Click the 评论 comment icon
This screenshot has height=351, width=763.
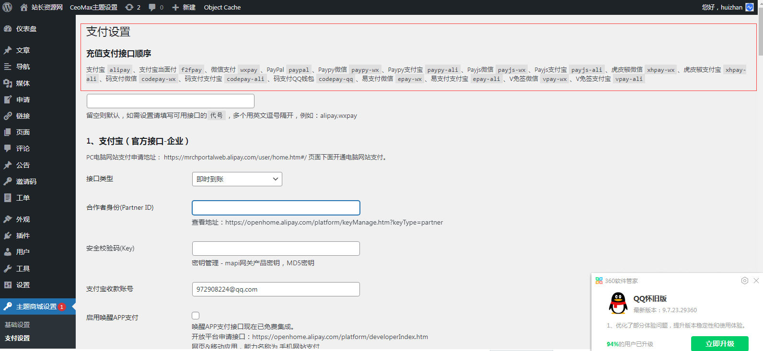coord(8,148)
